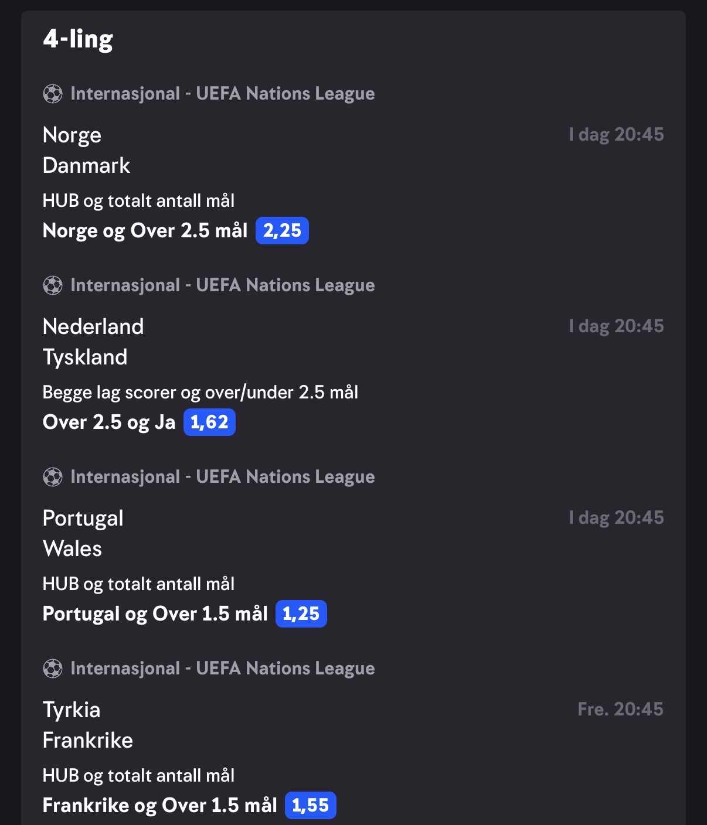Open the Frankrike team name
707x825 pixels.
click(x=88, y=741)
